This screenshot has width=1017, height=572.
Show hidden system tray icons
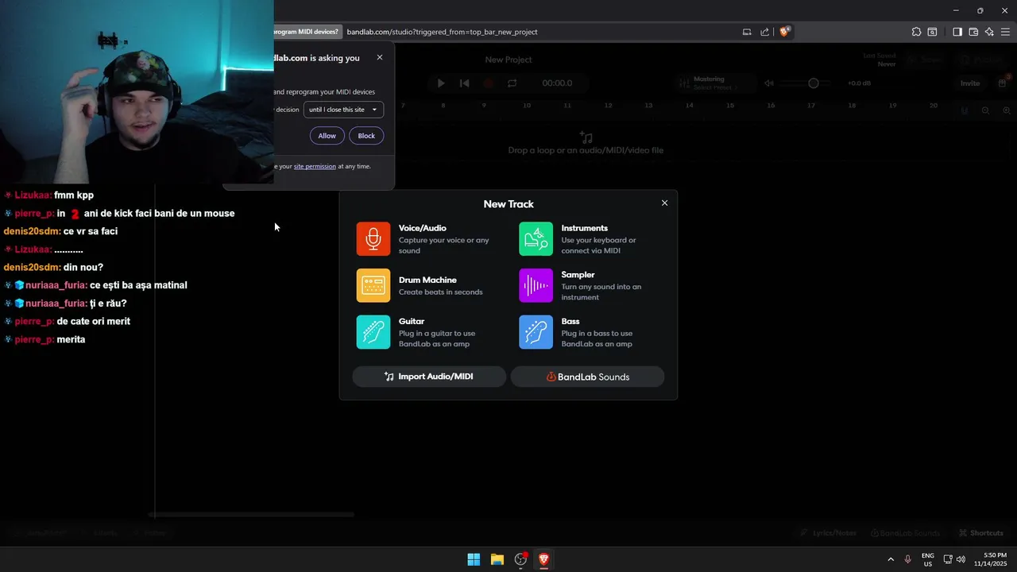point(891,559)
